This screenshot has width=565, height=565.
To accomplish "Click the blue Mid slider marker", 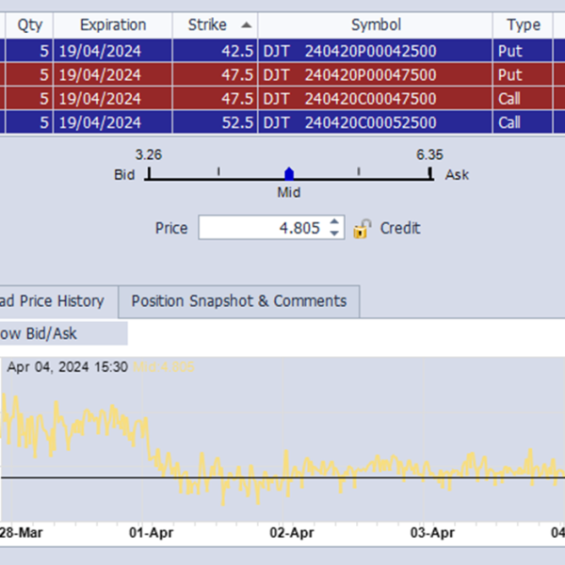I will tap(289, 173).
